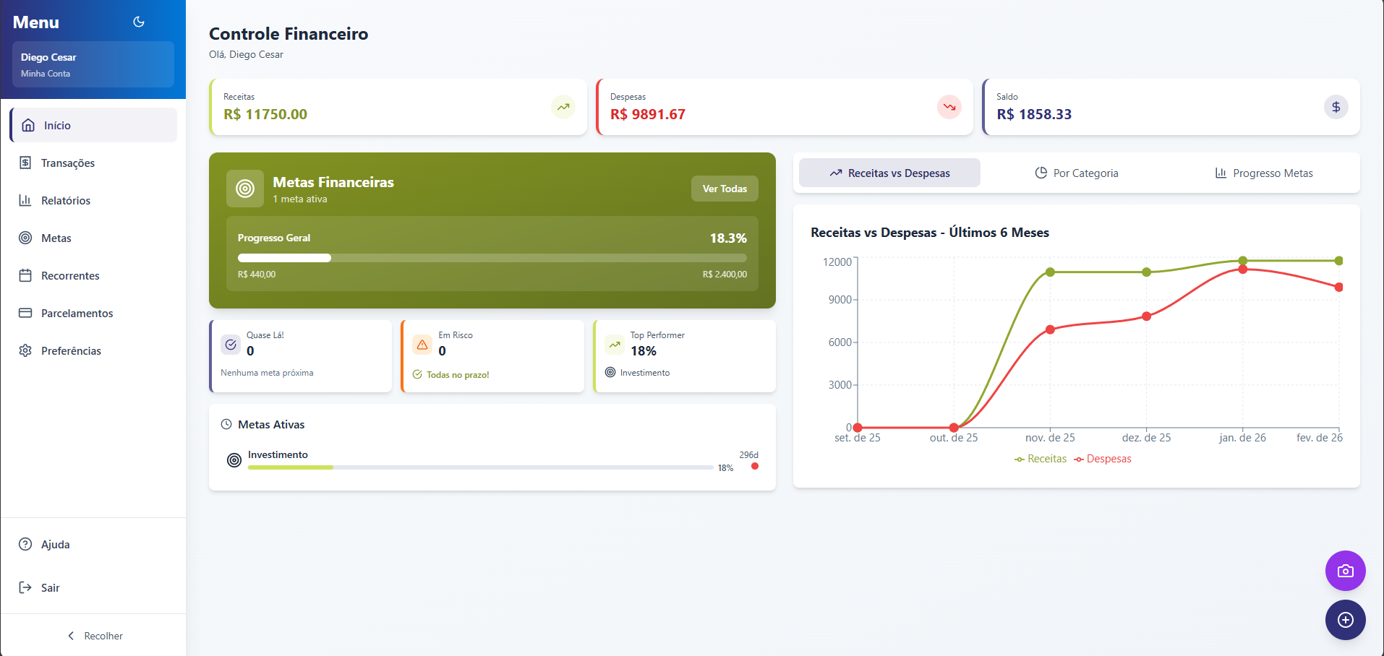This screenshot has width=1384, height=656.
Task: Open Transações in the sidebar
Action: (68, 163)
